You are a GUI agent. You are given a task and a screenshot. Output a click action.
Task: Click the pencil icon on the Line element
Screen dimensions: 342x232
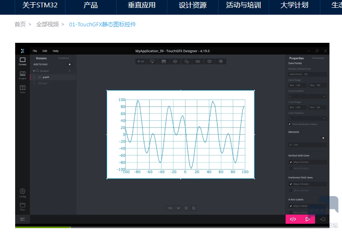point(290,145)
